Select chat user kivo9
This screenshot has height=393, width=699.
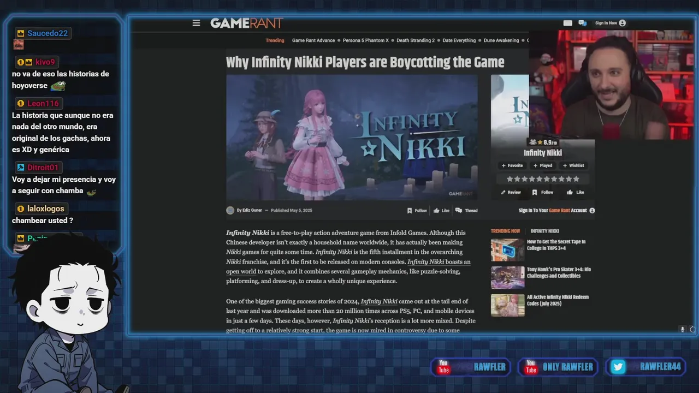click(x=45, y=62)
